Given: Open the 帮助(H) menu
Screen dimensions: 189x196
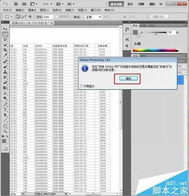Looking at the screenshot, I should 109,10.
